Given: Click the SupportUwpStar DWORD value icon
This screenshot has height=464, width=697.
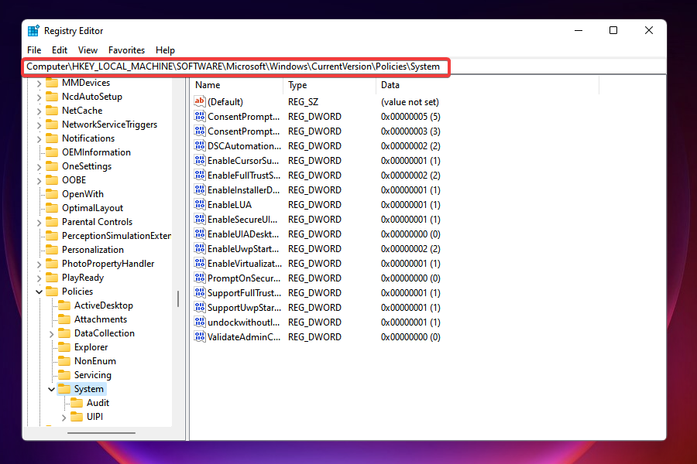Looking at the screenshot, I should pyautogui.click(x=200, y=307).
